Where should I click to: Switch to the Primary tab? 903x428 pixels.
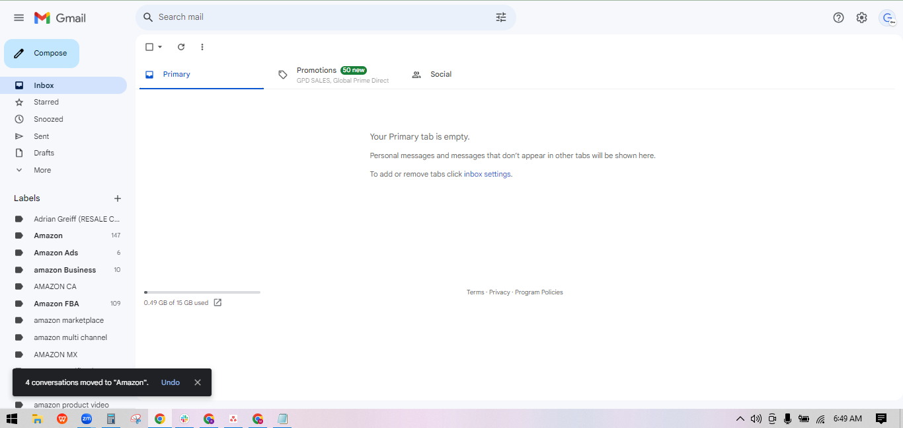[202, 74]
